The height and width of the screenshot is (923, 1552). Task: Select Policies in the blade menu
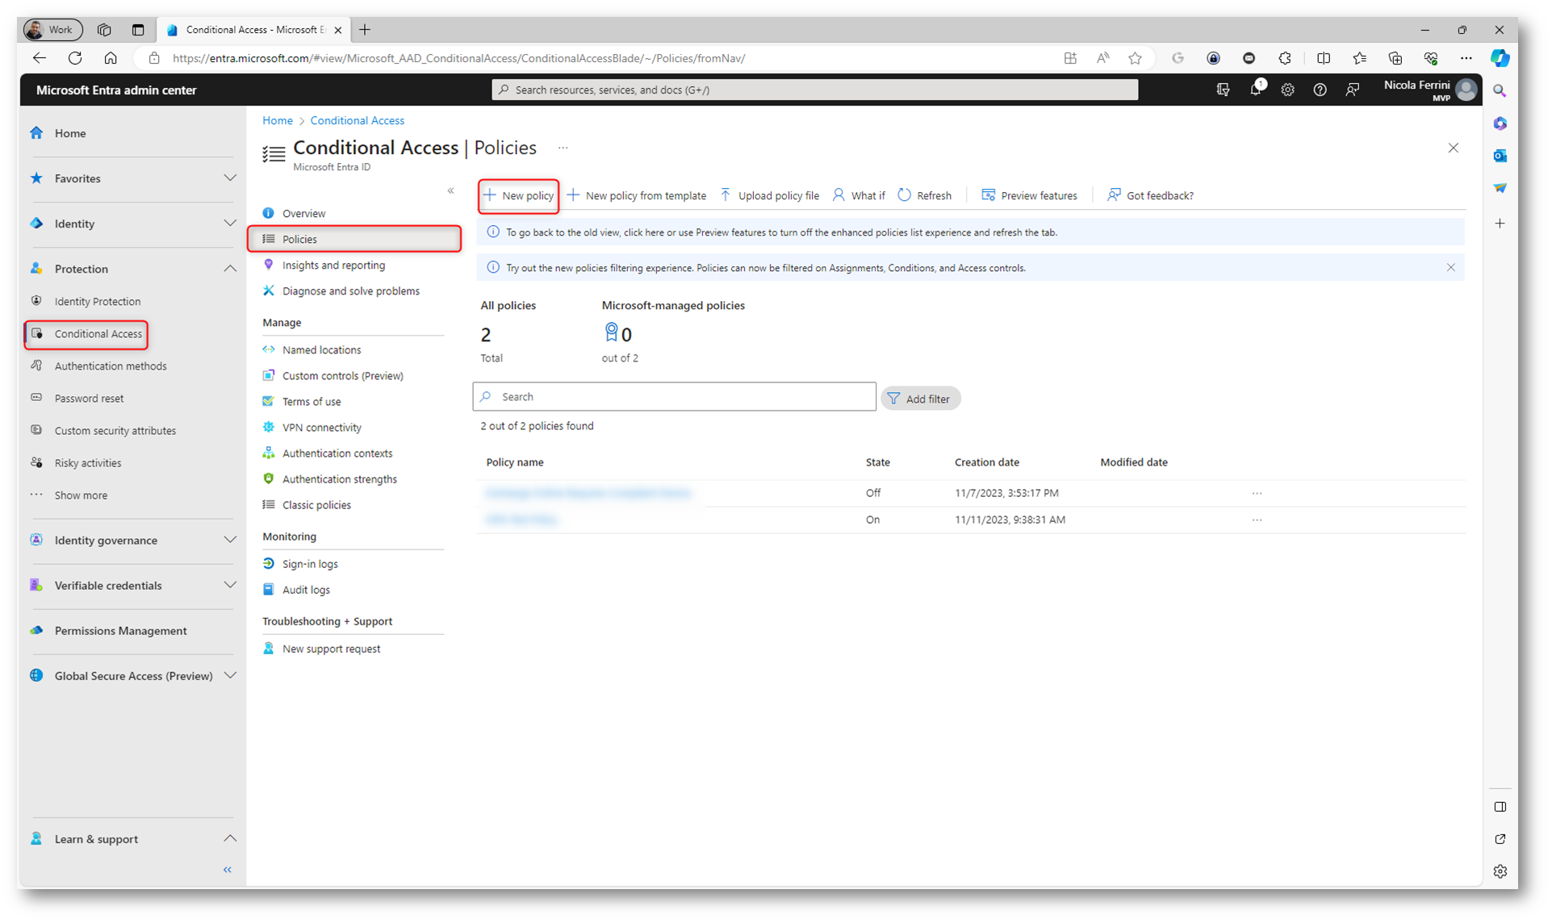click(x=354, y=239)
